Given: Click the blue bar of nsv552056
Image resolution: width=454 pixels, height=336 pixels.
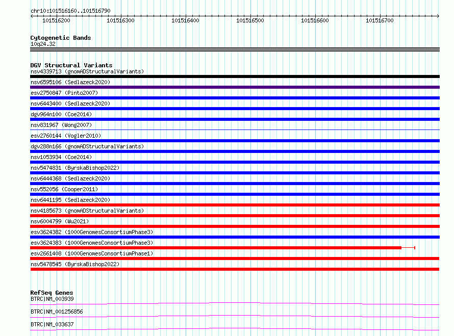Looking at the screenshot, I should (235, 194).
